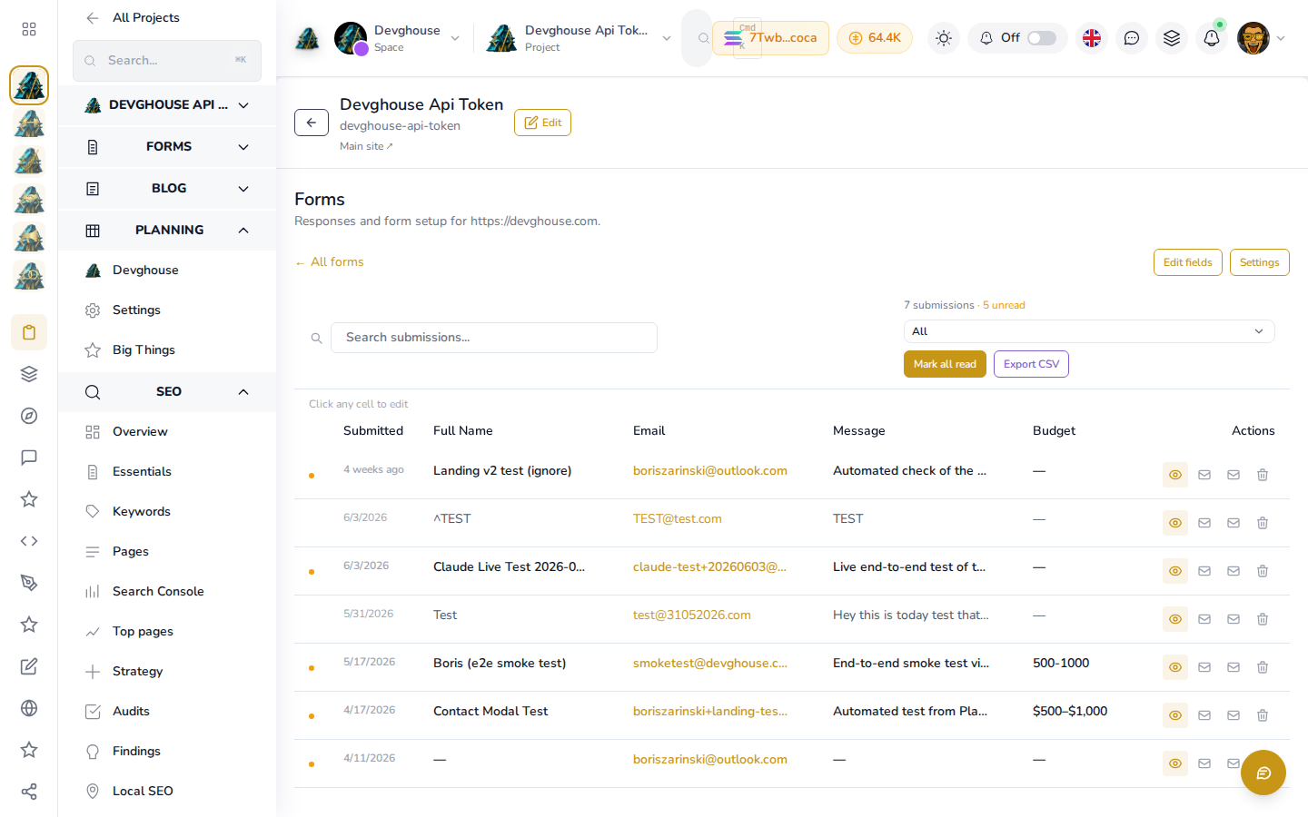Image resolution: width=1308 pixels, height=817 pixels.
Task: Open the floating chat support button
Action: click(x=1263, y=773)
